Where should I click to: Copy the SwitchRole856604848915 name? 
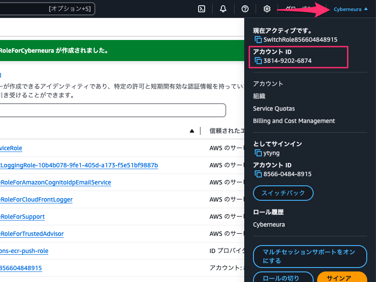(x=258, y=40)
